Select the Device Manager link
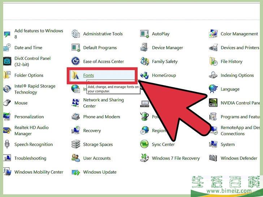This screenshot has height=197, width=263. tap(167, 48)
